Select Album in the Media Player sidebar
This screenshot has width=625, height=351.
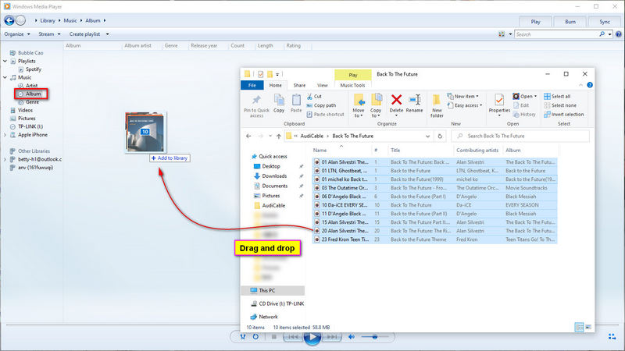pos(31,94)
